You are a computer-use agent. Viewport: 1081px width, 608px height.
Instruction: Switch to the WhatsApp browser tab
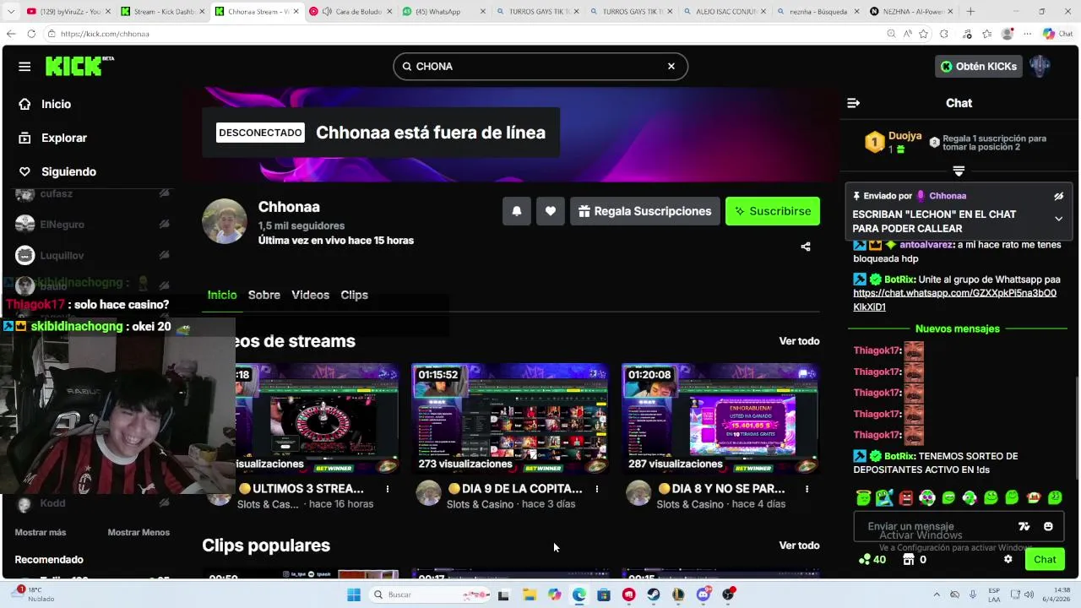(x=441, y=12)
